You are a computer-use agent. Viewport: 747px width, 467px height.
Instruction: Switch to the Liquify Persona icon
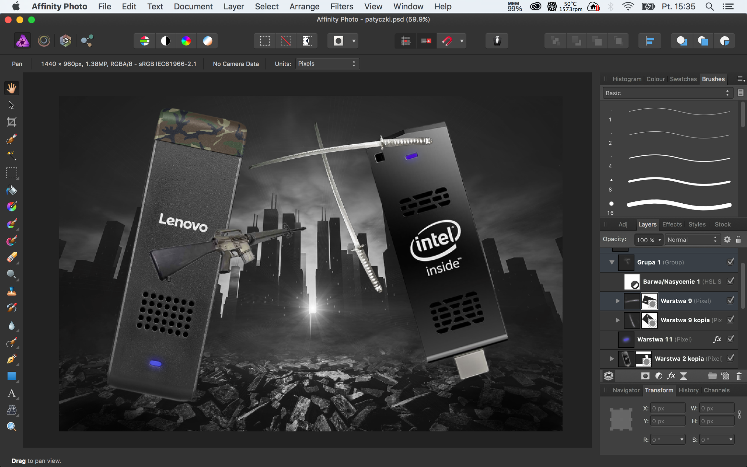[44, 41]
